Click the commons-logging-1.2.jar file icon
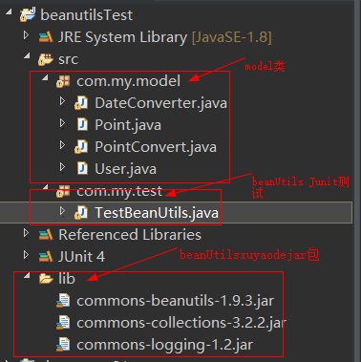 coord(63,345)
